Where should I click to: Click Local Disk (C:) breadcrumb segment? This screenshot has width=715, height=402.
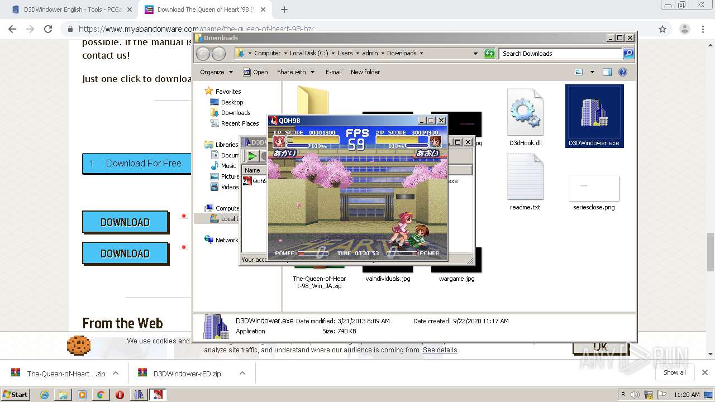309,54
